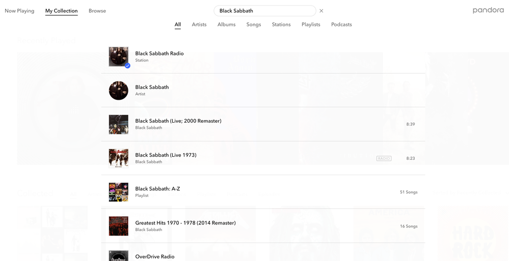
Task: Switch to the Albums filter tab
Action: (226, 24)
